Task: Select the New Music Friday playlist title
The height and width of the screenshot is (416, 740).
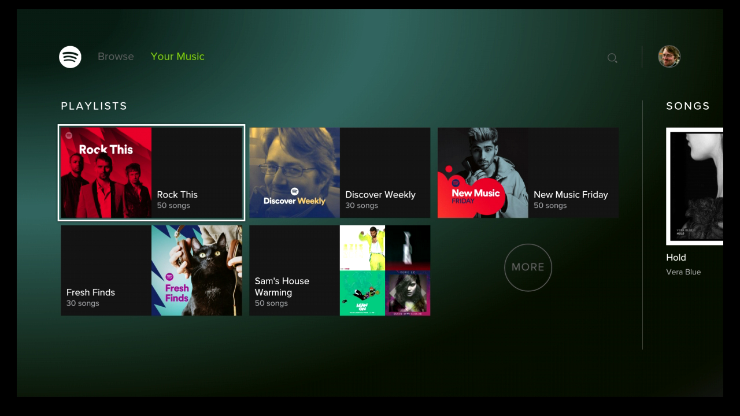Action: pos(571,195)
